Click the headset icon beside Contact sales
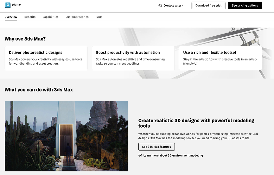This screenshot has height=175, width=274. 160,6
